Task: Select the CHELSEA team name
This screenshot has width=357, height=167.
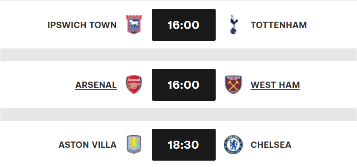Action: [271, 145]
